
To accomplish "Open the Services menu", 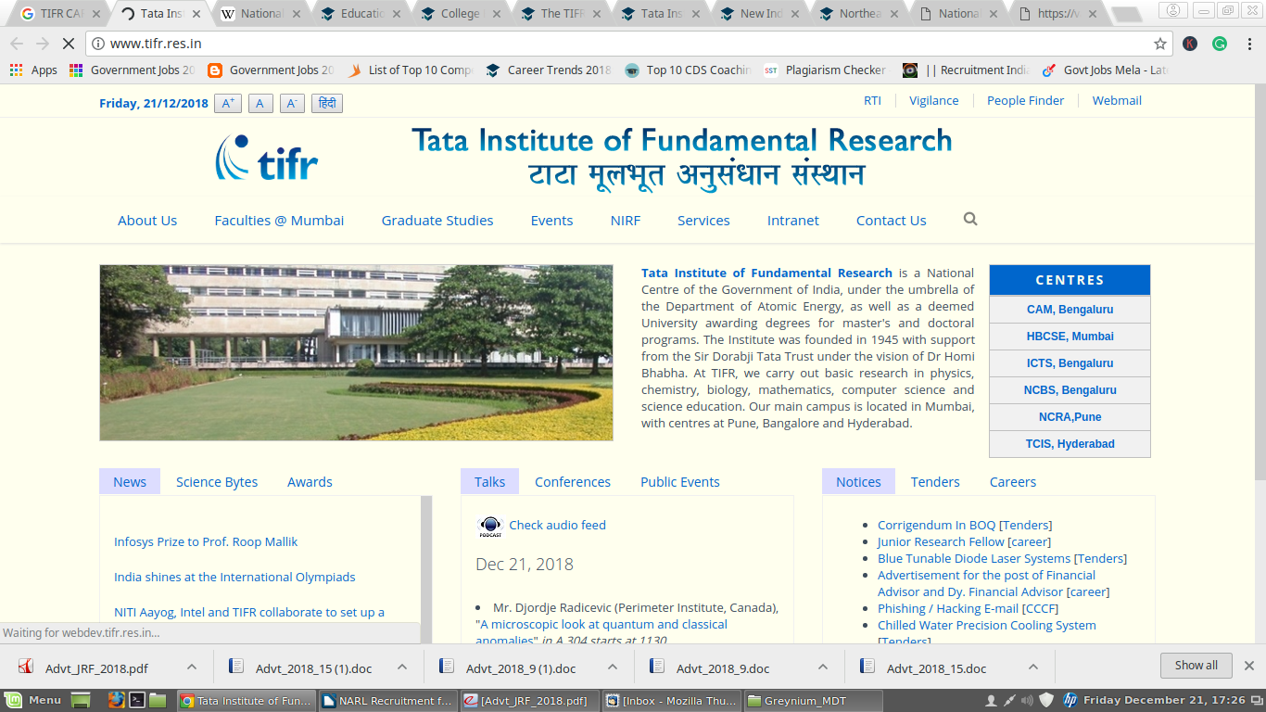I will pos(703,221).
